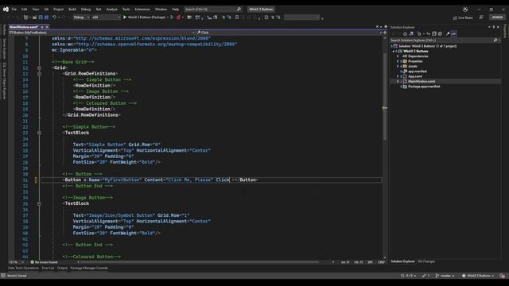Expand the Dependencies node
This screenshot has height=286, width=509.
coord(398,56)
